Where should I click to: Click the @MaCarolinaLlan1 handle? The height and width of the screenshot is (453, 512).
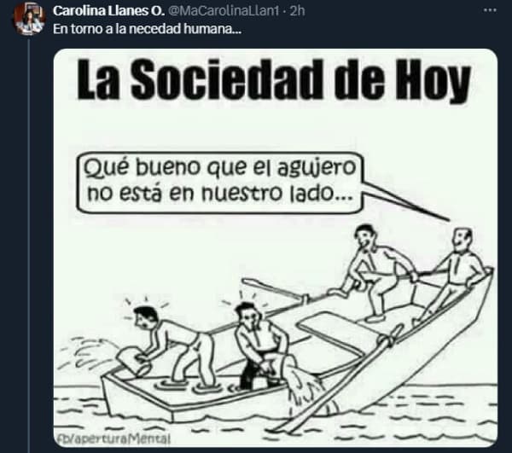point(224,11)
